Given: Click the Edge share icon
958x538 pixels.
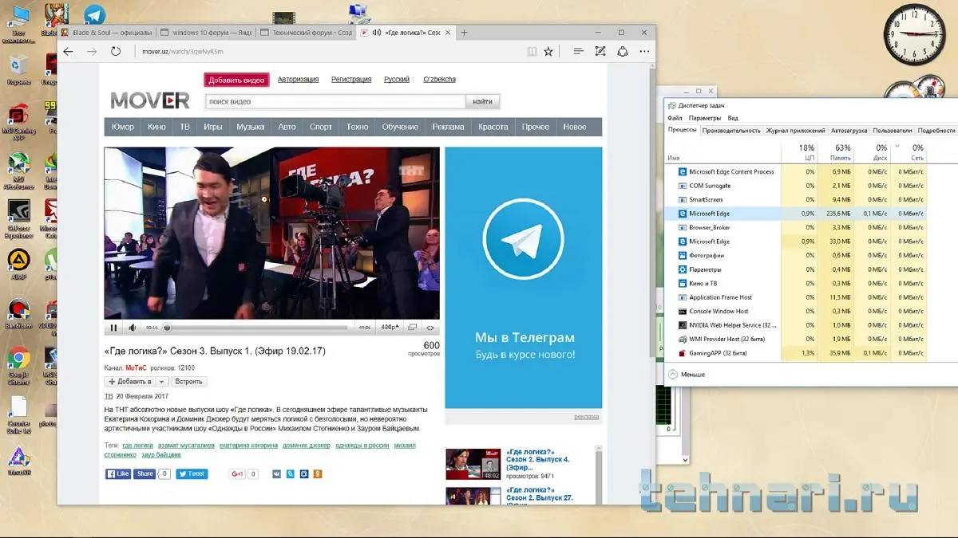Looking at the screenshot, I should 623,51.
